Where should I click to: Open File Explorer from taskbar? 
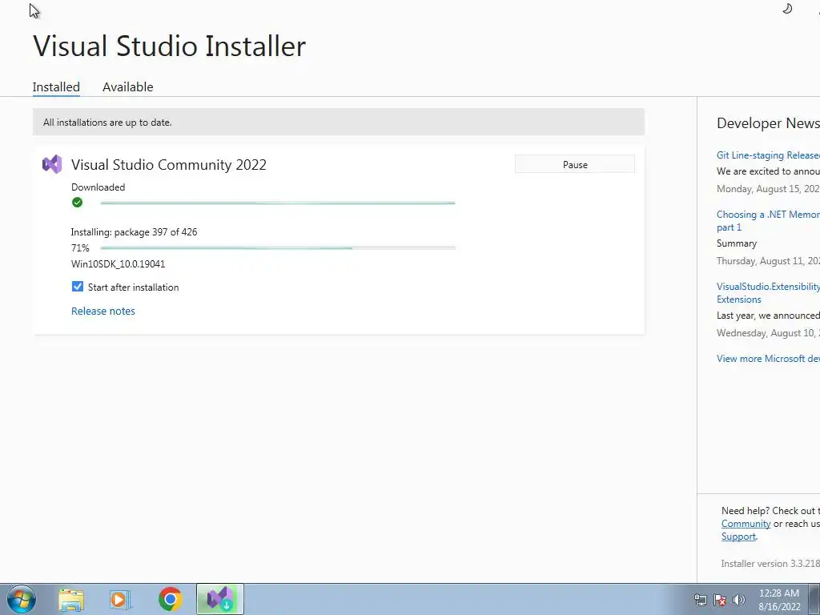[x=71, y=599]
